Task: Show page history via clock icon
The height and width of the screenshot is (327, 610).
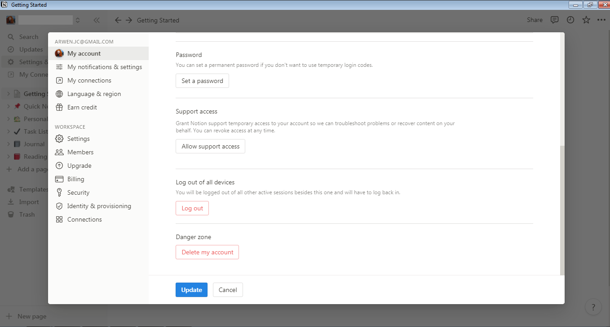Action: 570,20
